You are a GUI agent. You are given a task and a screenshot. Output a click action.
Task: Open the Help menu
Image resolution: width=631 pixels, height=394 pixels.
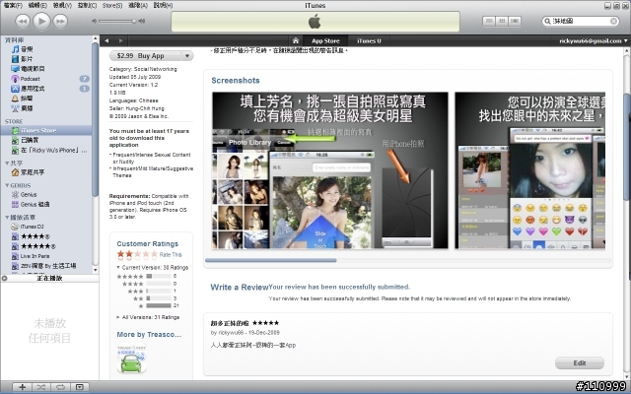(163, 5)
